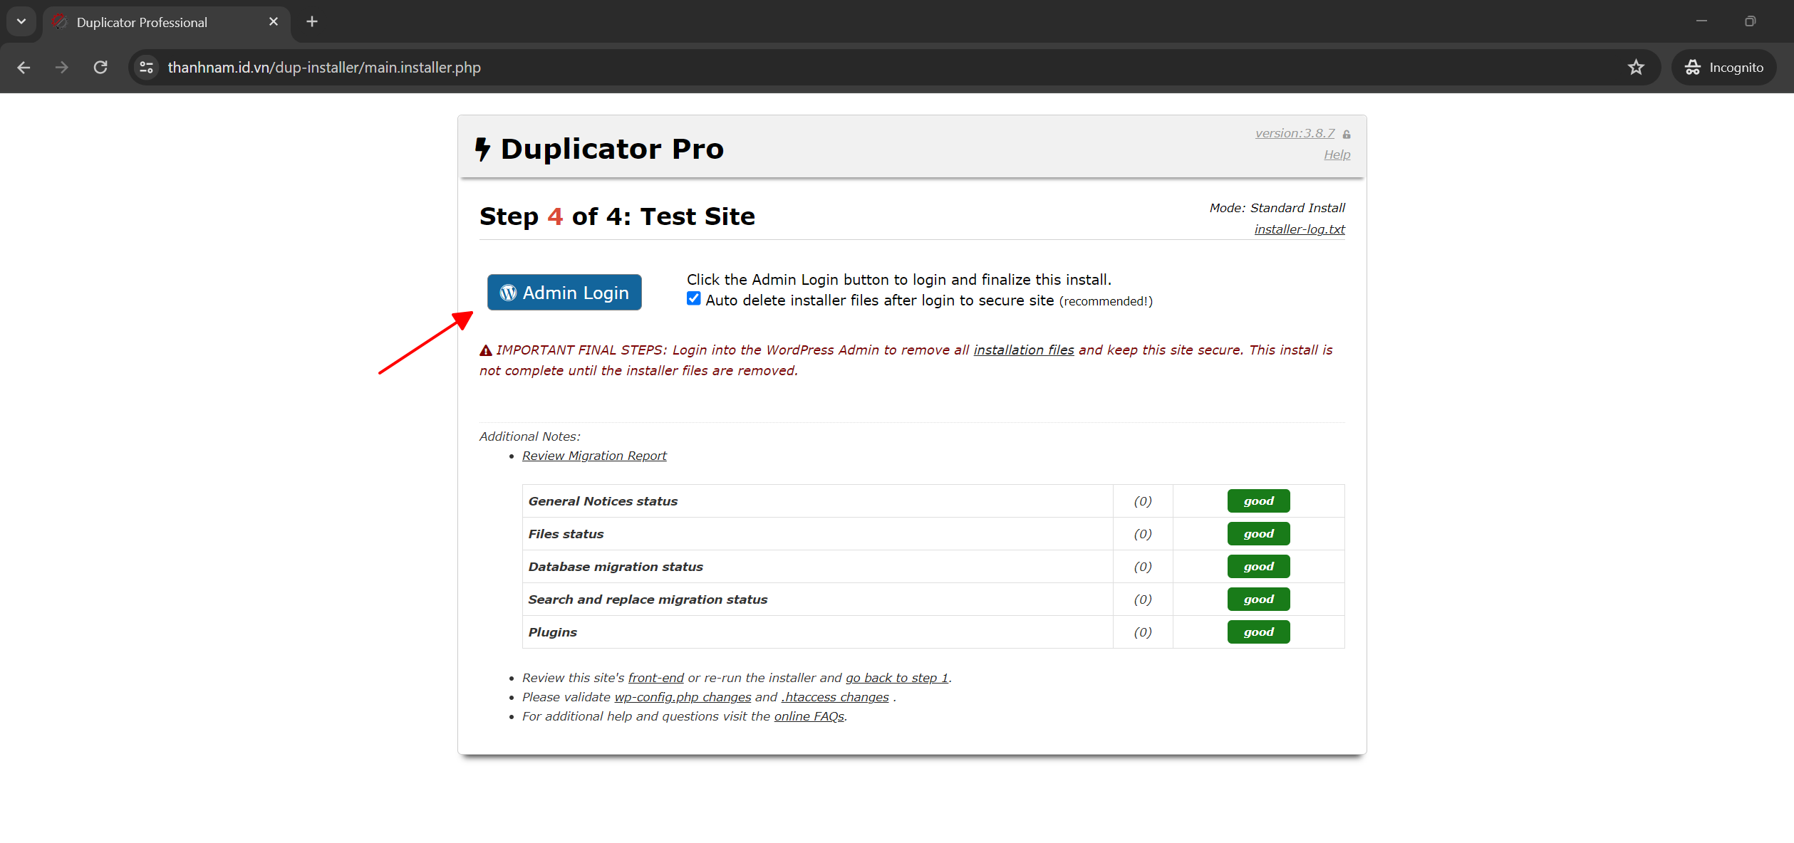Screen dimensions: 1794x843
Task: Click the Search and replace count (0)
Action: click(x=1143, y=599)
